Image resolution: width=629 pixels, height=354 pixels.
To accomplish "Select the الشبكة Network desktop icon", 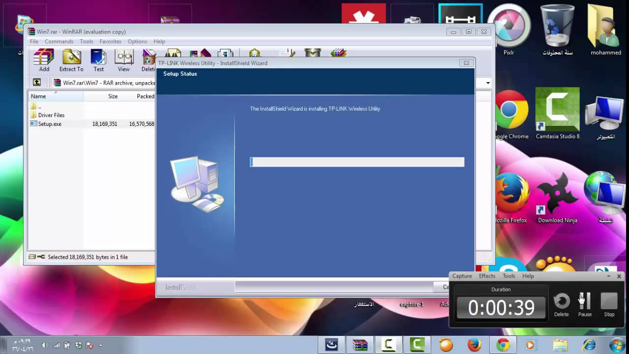I will coord(605,198).
